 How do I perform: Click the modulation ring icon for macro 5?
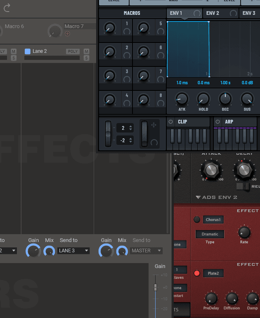click(x=161, y=32)
